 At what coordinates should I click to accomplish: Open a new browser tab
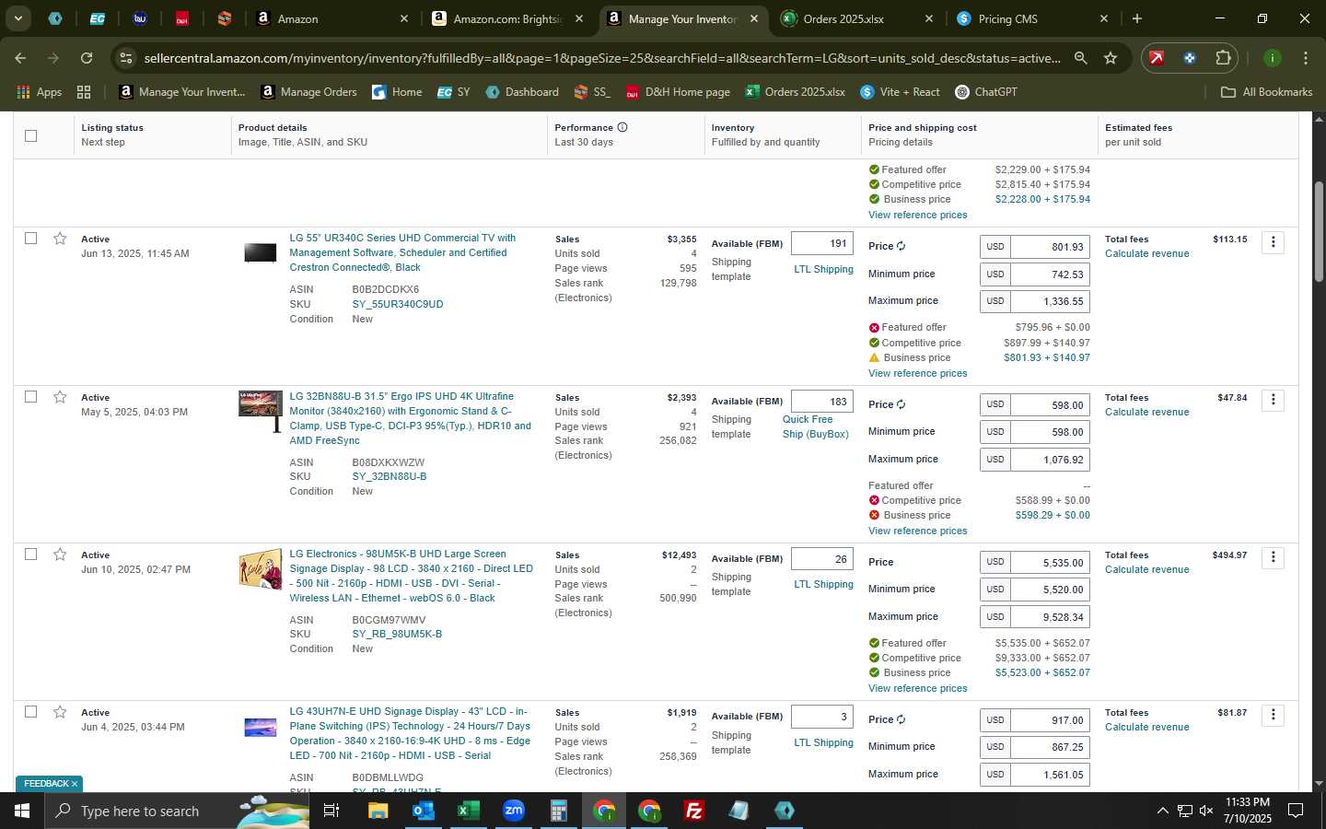click(1137, 18)
